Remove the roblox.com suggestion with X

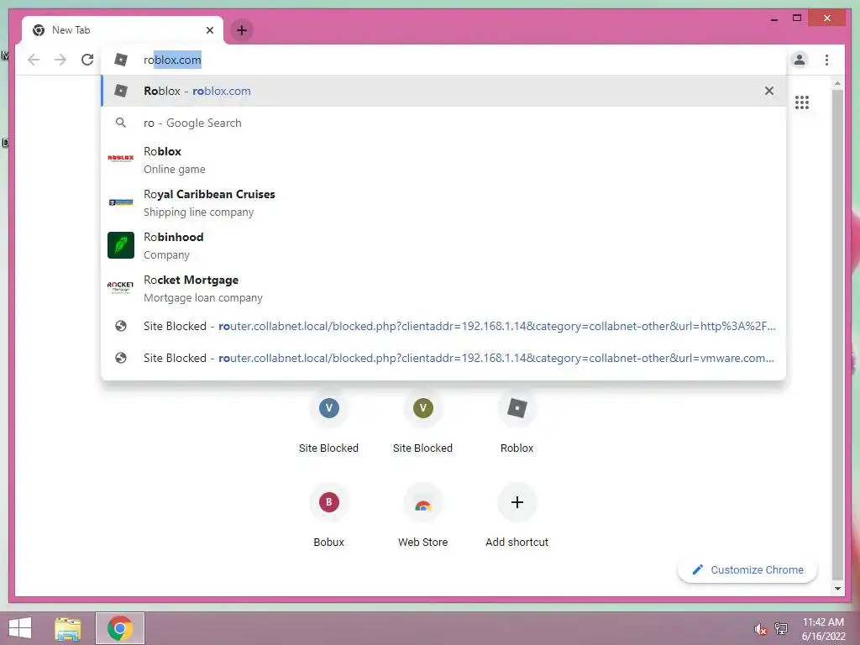click(769, 91)
